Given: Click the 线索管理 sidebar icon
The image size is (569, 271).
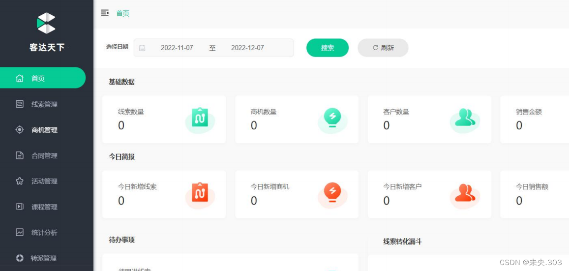Looking at the screenshot, I should click(20, 104).
